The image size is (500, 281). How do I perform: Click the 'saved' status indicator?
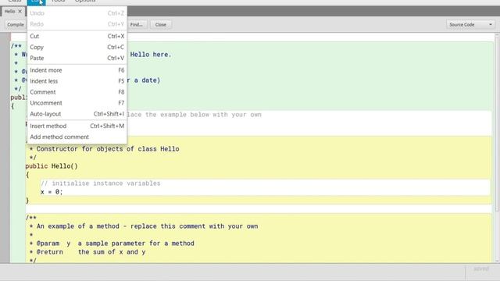coord(481,269)
